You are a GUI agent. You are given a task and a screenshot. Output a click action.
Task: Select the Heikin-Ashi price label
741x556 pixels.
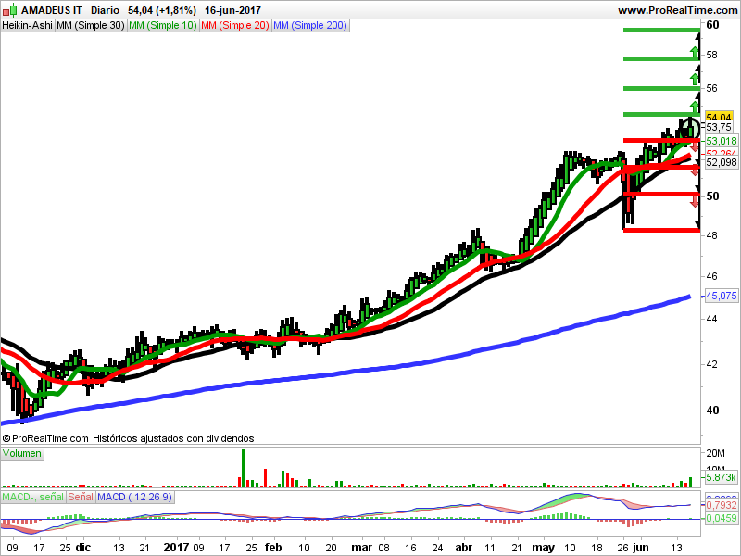(28, 26)
